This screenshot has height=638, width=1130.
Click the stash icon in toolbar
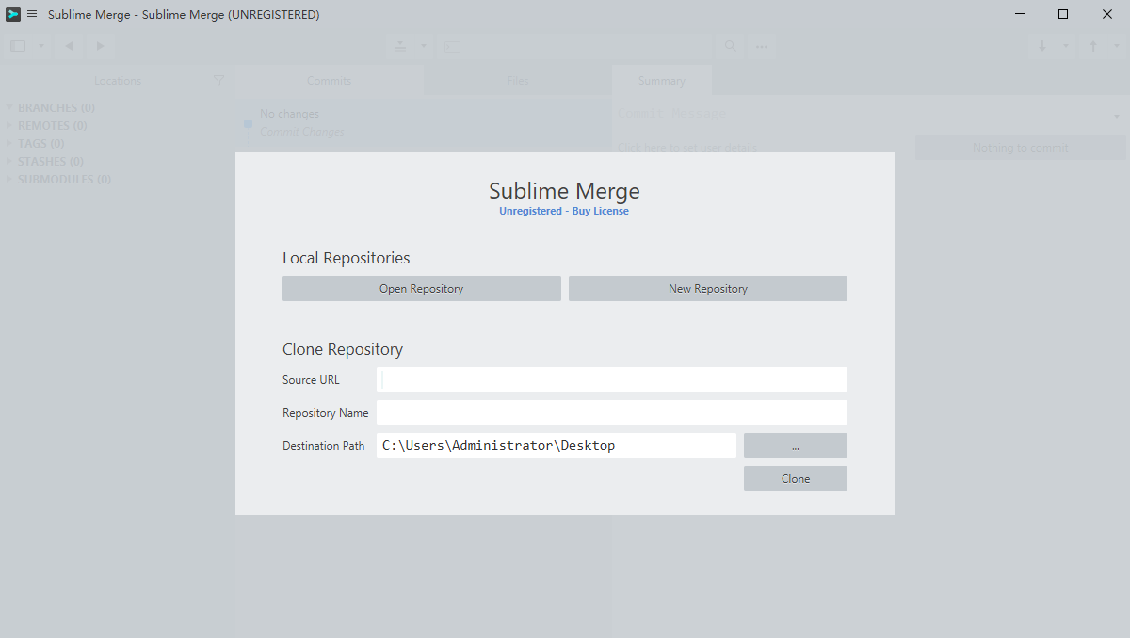coord(400,46)
